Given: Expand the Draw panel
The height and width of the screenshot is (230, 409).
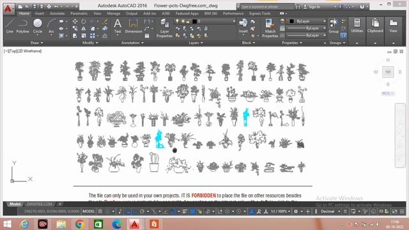Looking at the screenshot, I should pos(37,43).
